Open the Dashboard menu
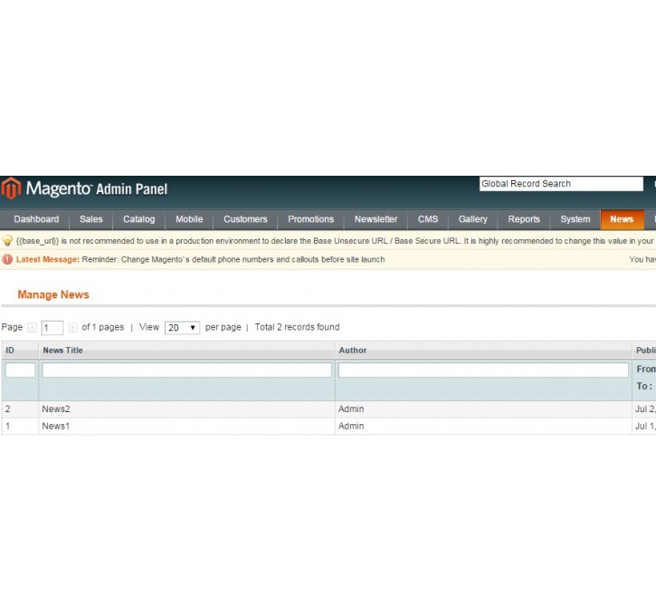 36,219
